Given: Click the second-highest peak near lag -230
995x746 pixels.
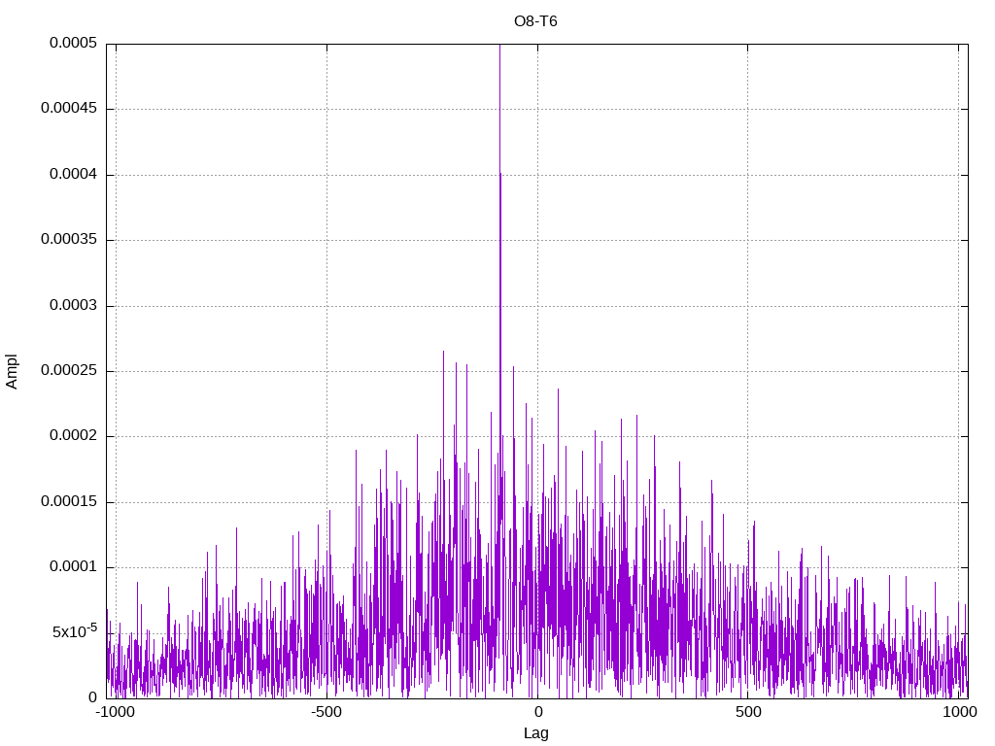Looking at the screenshot, I should point(443,352).
